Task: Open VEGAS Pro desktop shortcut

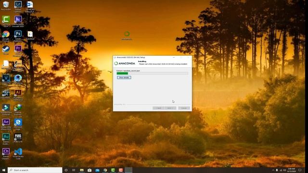Action: click(x=6, y=79)
